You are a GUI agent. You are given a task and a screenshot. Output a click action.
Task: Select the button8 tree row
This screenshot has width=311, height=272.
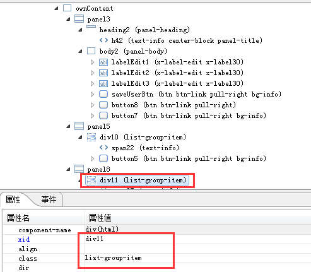(x=173, y=105)
